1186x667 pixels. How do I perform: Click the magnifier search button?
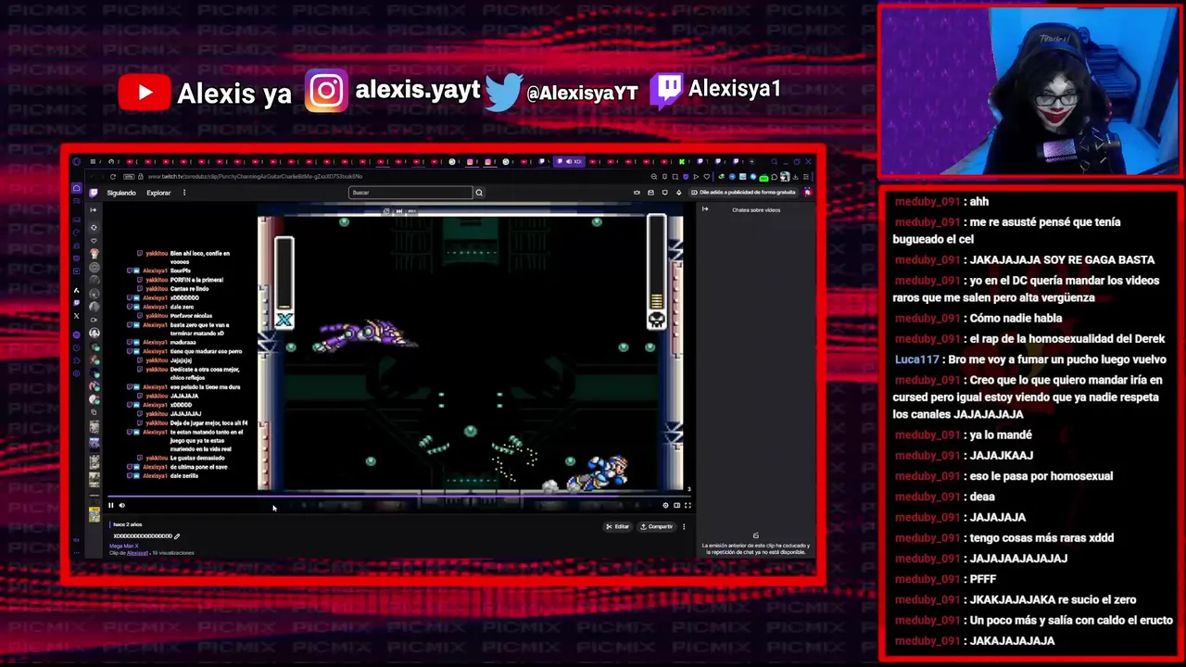(x=479, y=193)
